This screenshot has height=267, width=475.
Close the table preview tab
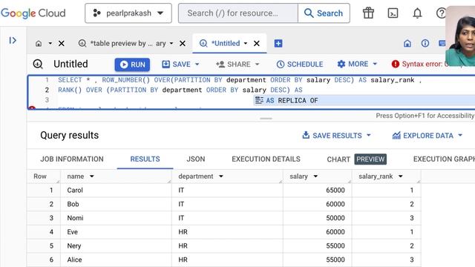183,43
